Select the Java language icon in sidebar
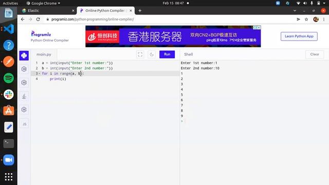 (24, 96)
